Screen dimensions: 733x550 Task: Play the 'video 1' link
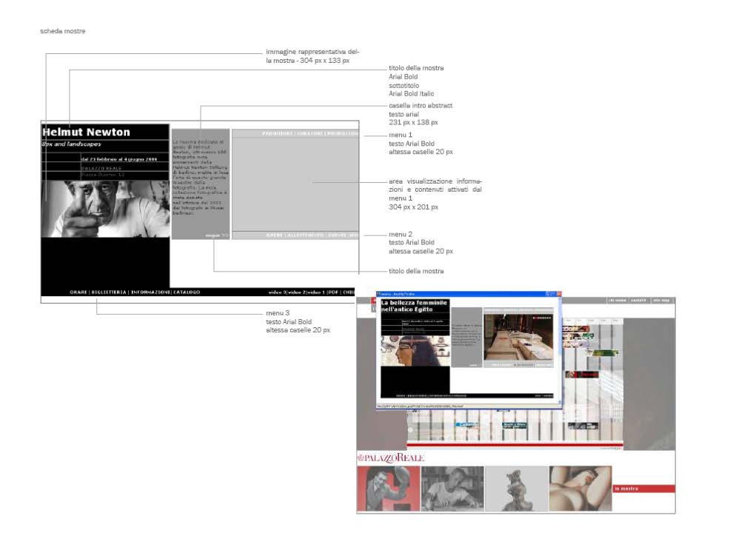(x=316, y=292)
